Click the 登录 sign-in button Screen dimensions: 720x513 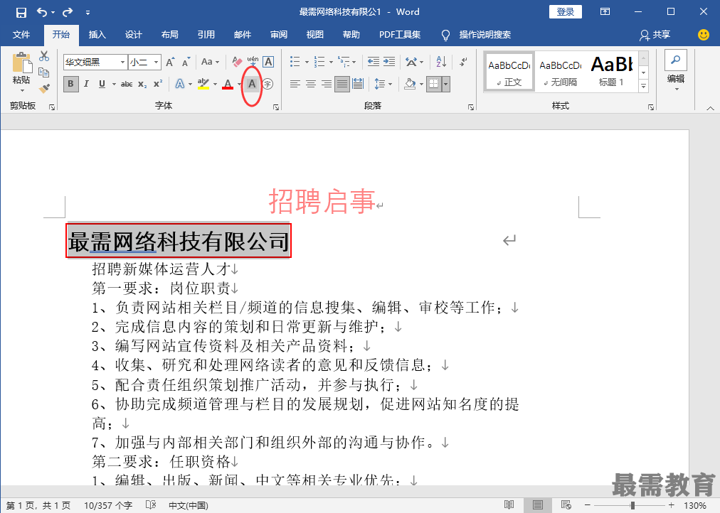[x=565, y=12]
